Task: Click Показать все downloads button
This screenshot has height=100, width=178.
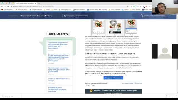Action: [x=170, y=96]
